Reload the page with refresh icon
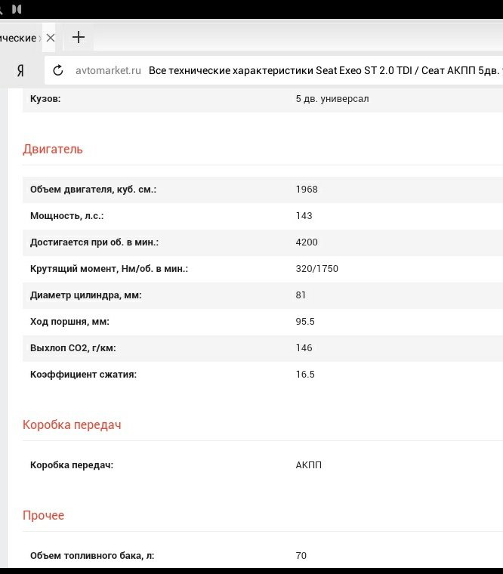The width and height of the screenshot is (503, 574). pos(58,70)
